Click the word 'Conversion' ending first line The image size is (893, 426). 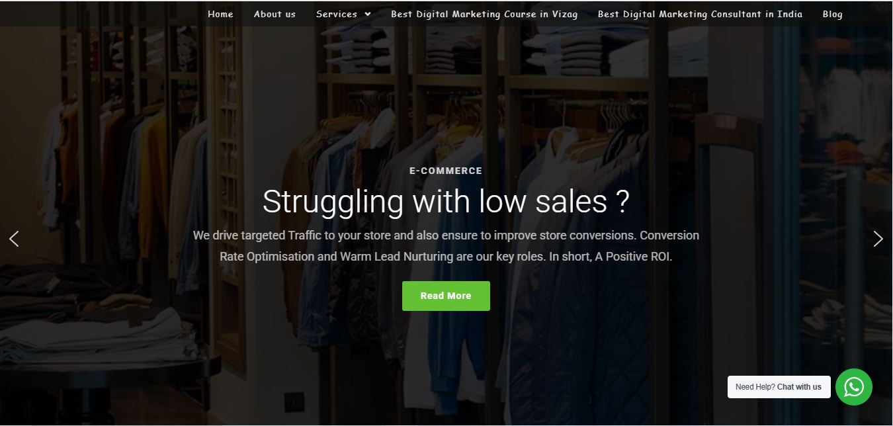pyautogui.click(x=669, y=235)
